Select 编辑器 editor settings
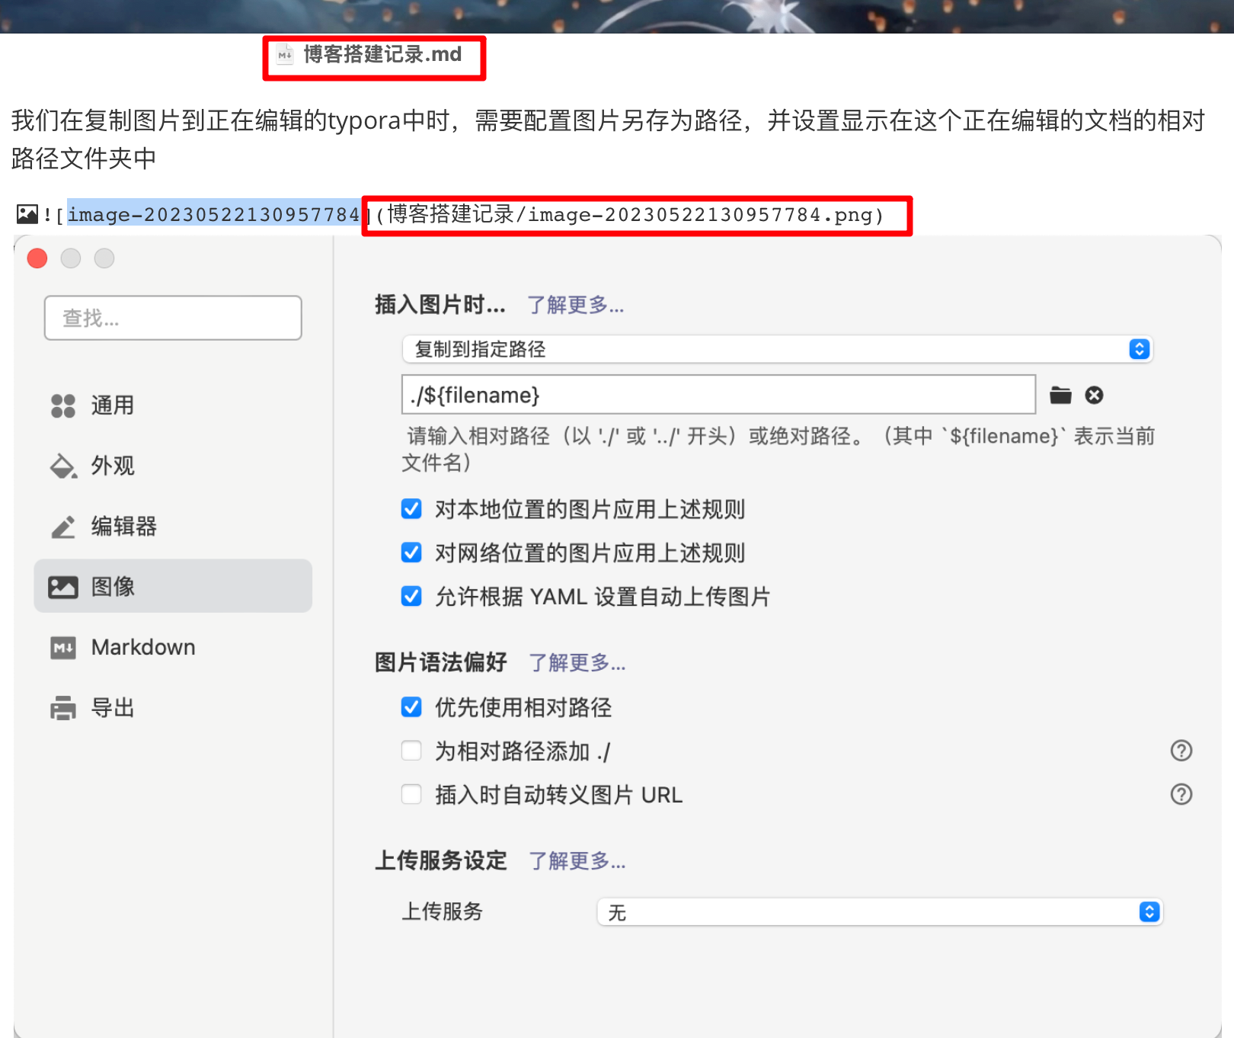 click(122, 526)
